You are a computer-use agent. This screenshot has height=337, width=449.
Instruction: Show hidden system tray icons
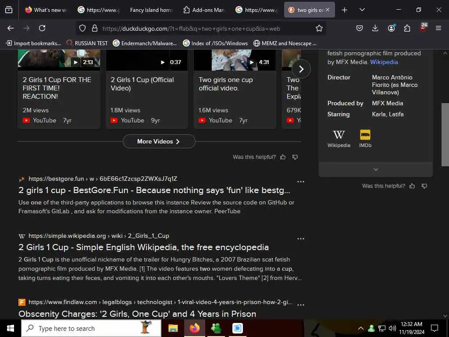361,328
